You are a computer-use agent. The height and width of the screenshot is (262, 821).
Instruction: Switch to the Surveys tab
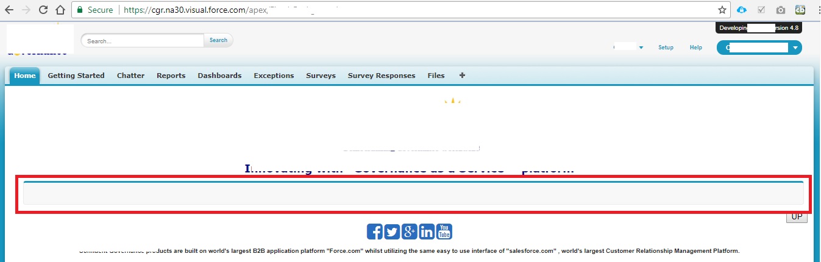pos(321,76)
